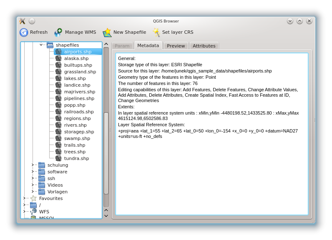This screenshot has width=332, height=240.
Task: Click the New Shapefile star icon
Action: point(107,32)
